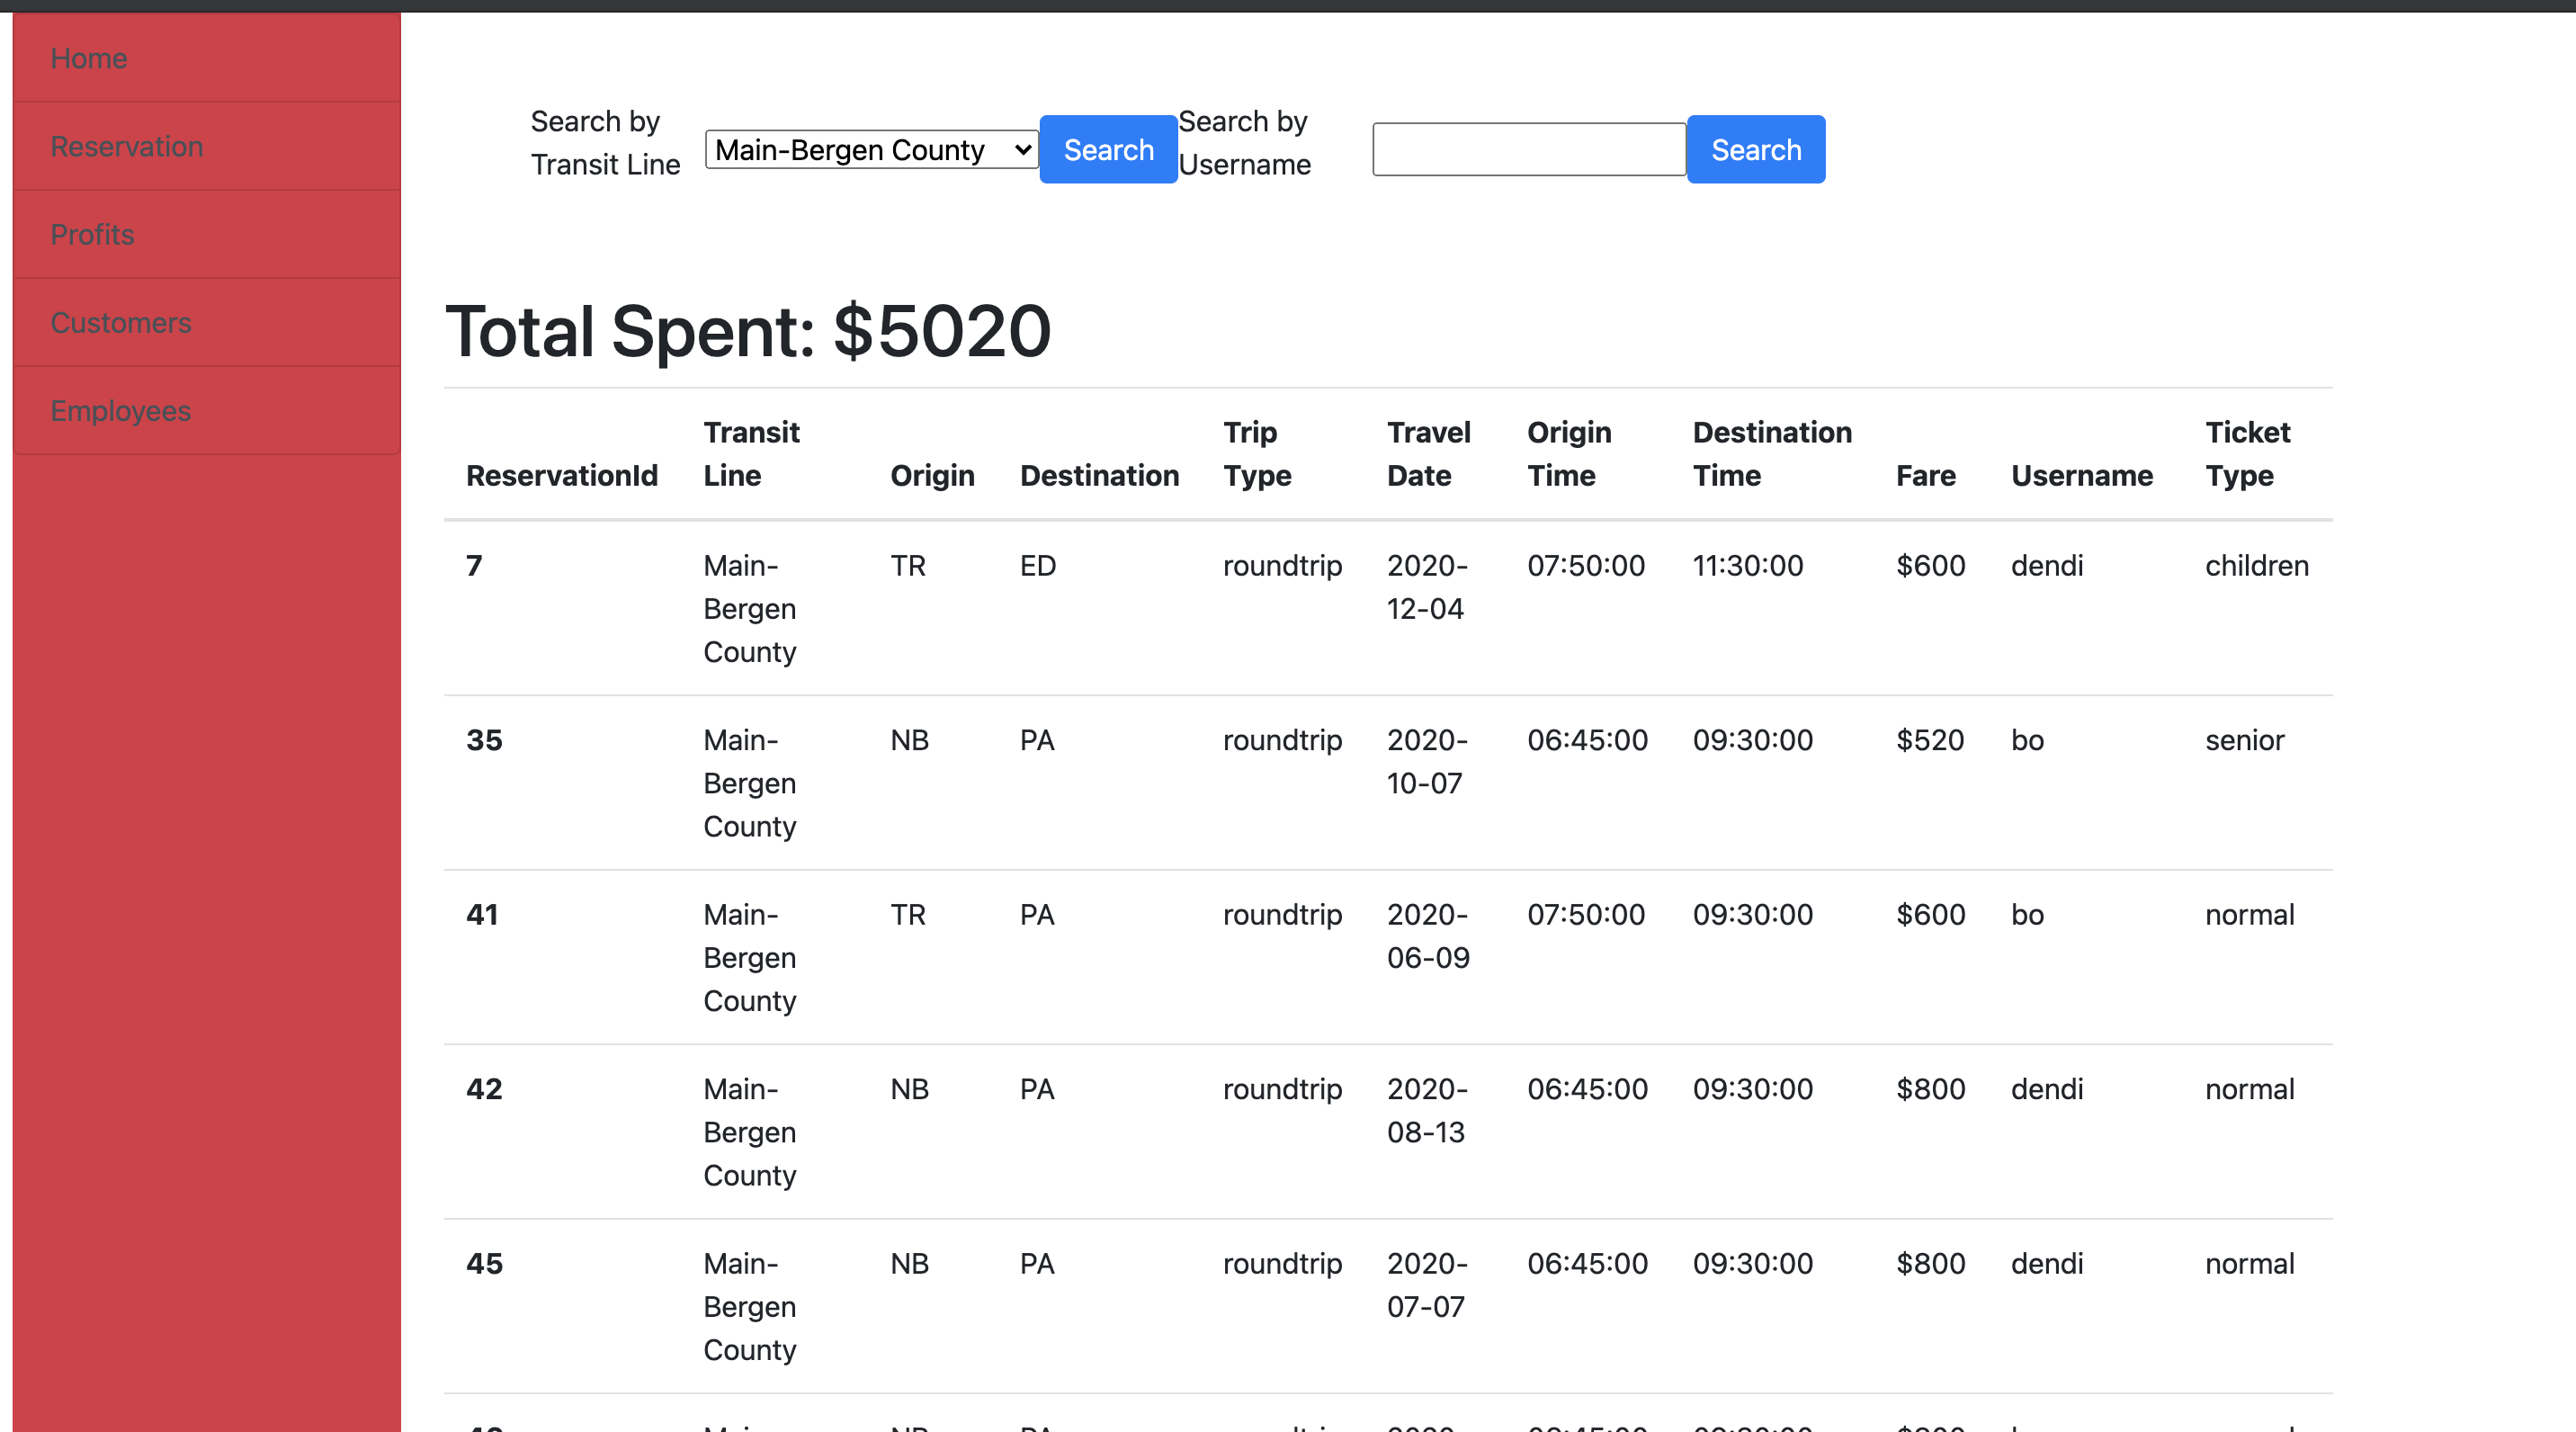
Task: Expand the Transit Line dropdown
Action: [x=871, y=149]
